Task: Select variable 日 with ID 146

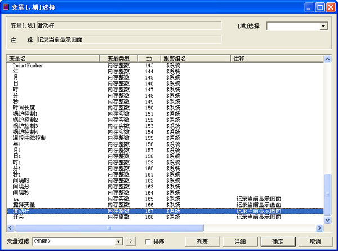Action: coord(165,83)
